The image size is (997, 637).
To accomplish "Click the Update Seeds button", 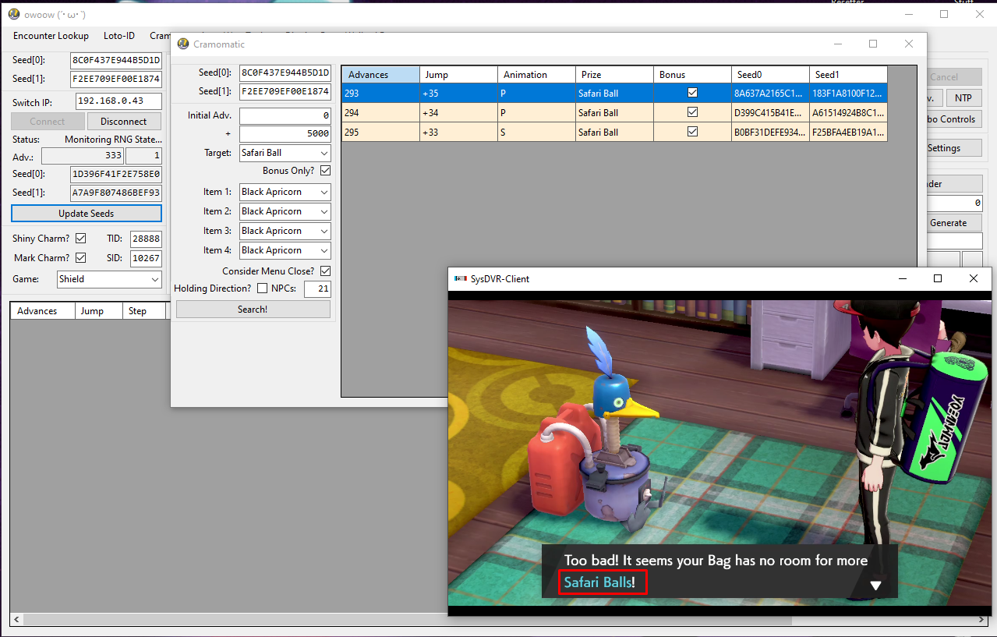I will coord(87,214).
